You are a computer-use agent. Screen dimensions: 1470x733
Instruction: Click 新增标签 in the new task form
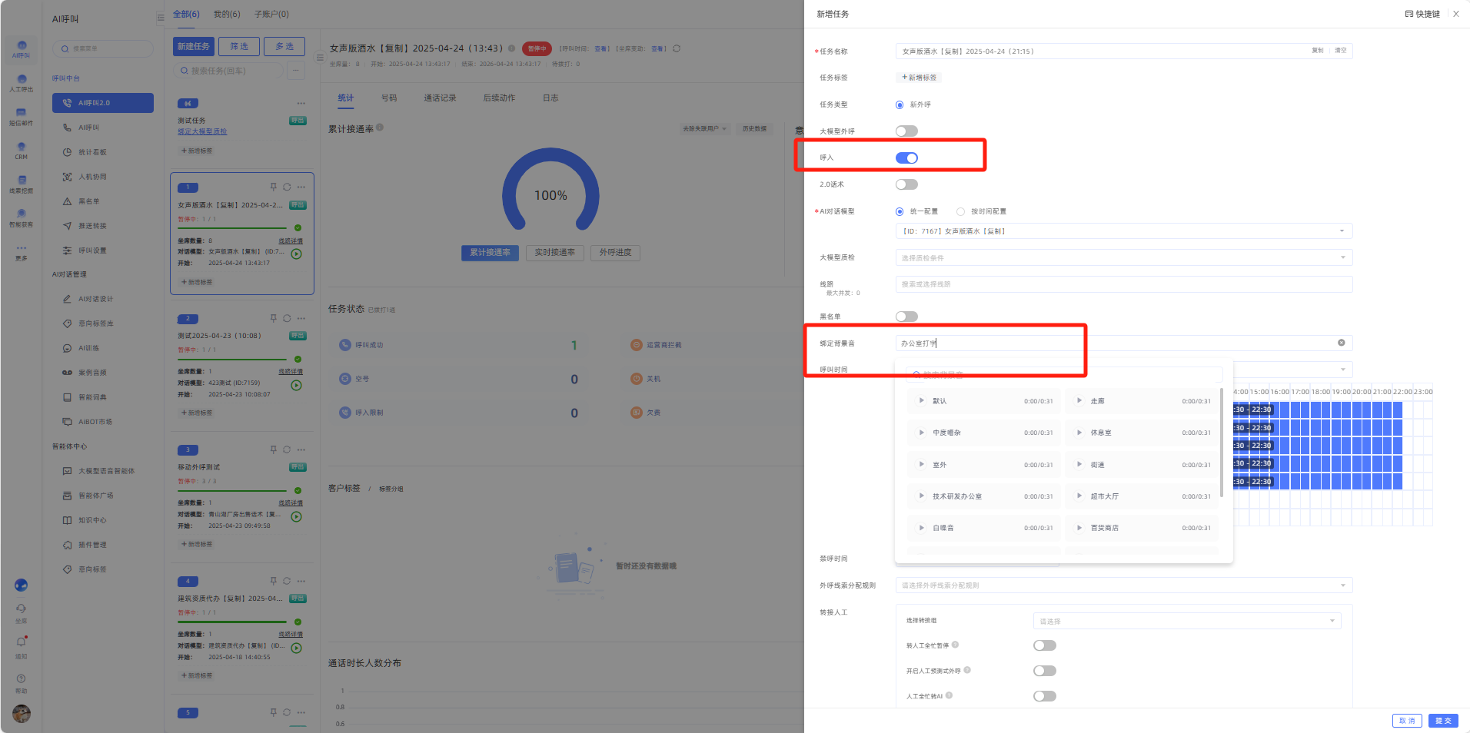pos(920,78)
